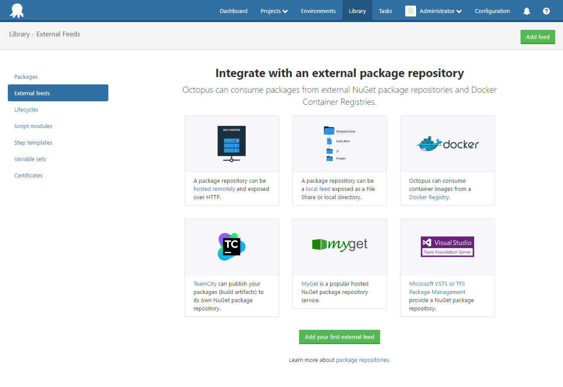Expand the Projects dropdown

[274, 11]
